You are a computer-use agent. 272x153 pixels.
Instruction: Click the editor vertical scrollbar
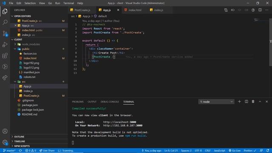270,42
